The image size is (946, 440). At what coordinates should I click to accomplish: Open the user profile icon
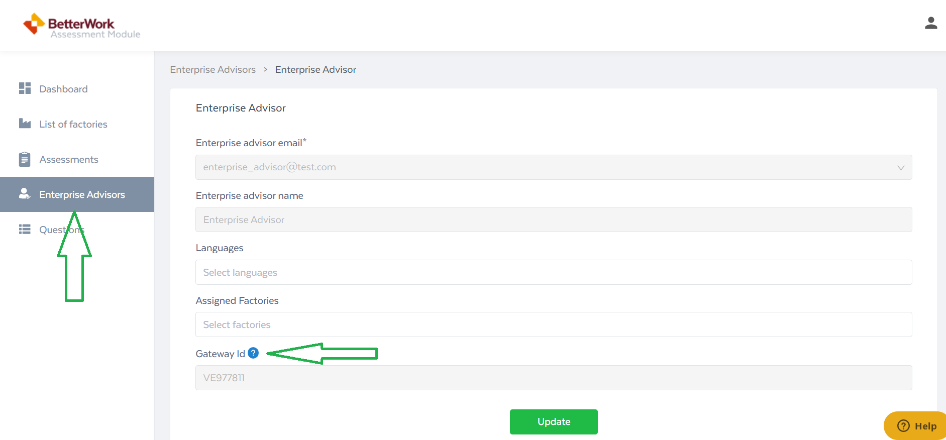coord(930,23)
